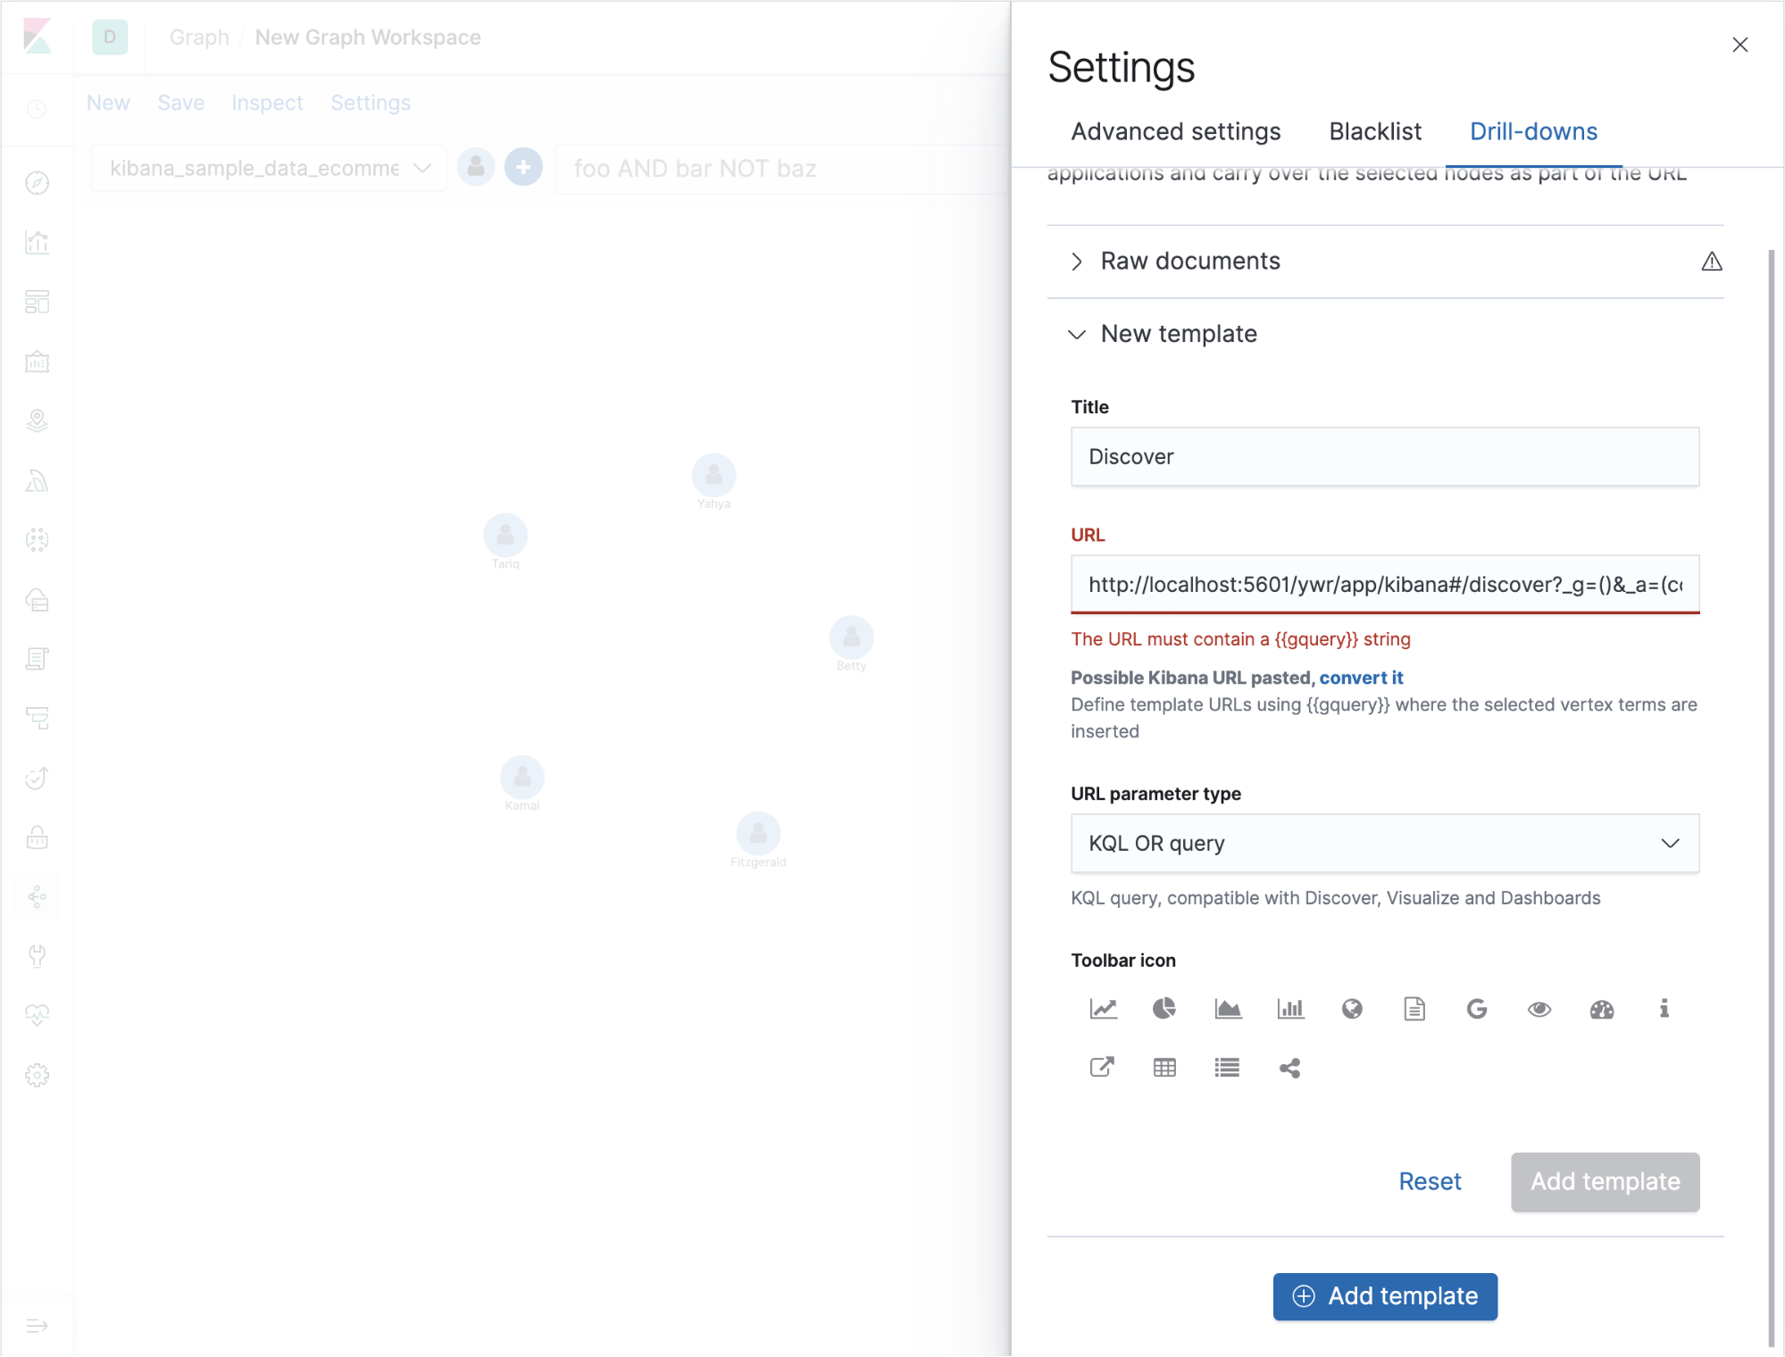Select the Kamal node in the graph

pos(522,777)
